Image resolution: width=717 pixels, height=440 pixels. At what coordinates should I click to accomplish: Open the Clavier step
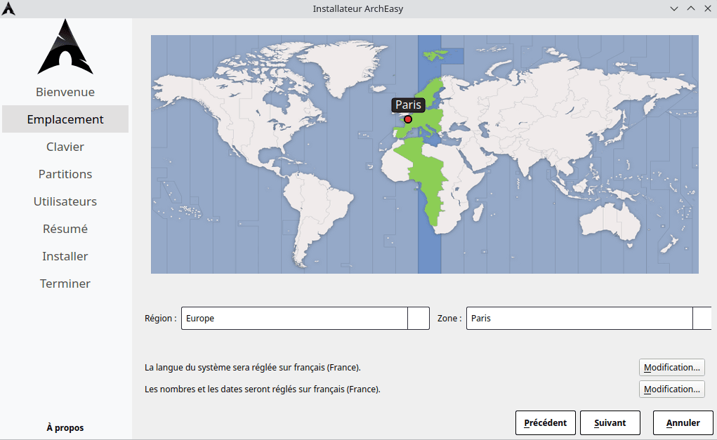click(65, 147)
